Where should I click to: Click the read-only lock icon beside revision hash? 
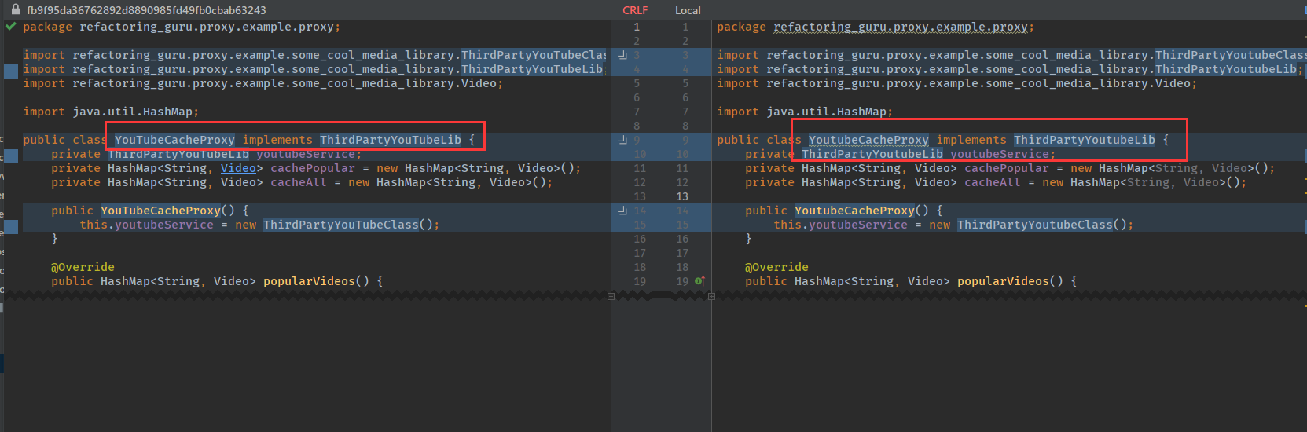(x=15, y=9)
